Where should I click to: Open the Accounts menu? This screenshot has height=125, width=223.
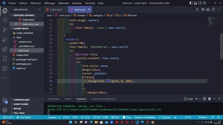[x=5, y=101]
